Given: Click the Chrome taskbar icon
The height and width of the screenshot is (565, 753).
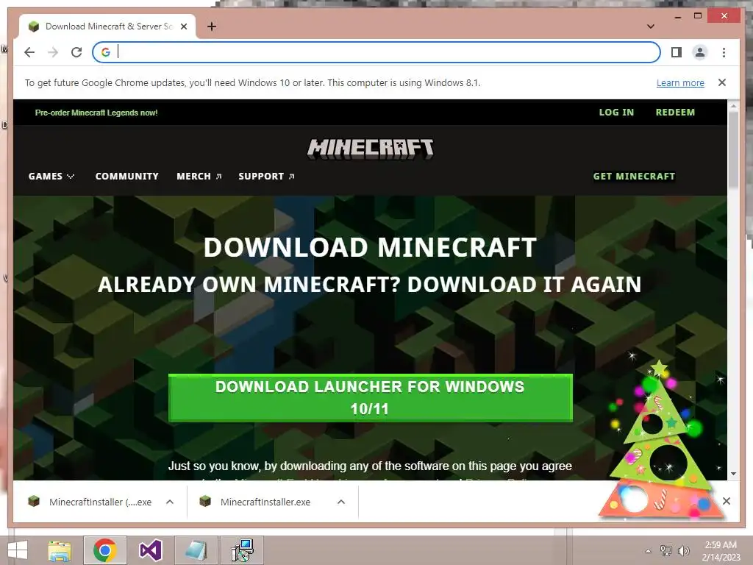Looking at the screenshot, I should click(105, 550).
